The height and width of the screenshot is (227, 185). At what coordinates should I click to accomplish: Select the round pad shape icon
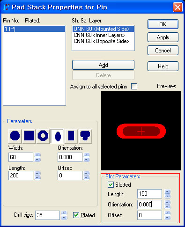pyautogui.click(x=15, y=136)
